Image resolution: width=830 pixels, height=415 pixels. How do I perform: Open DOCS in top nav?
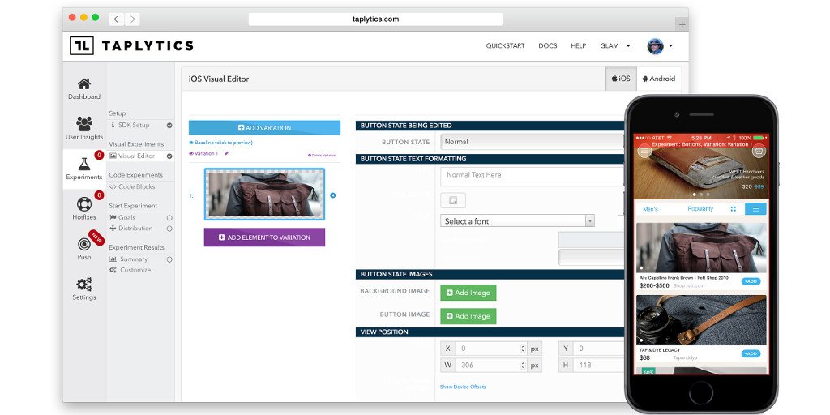click(548, 46)
